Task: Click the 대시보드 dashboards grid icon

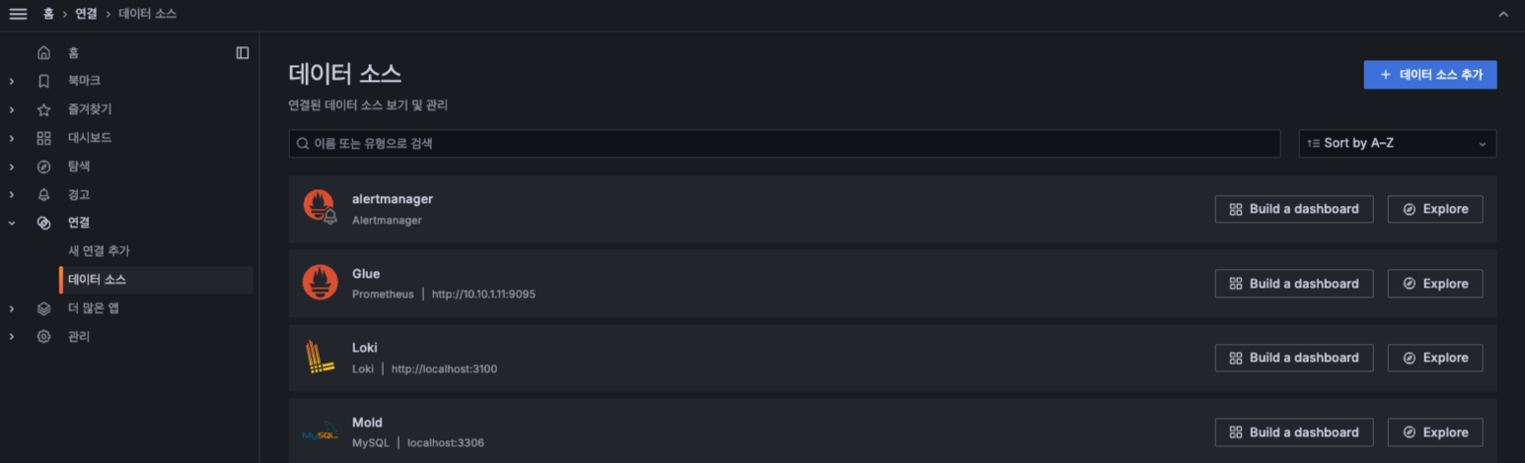Action: (43, 138)
